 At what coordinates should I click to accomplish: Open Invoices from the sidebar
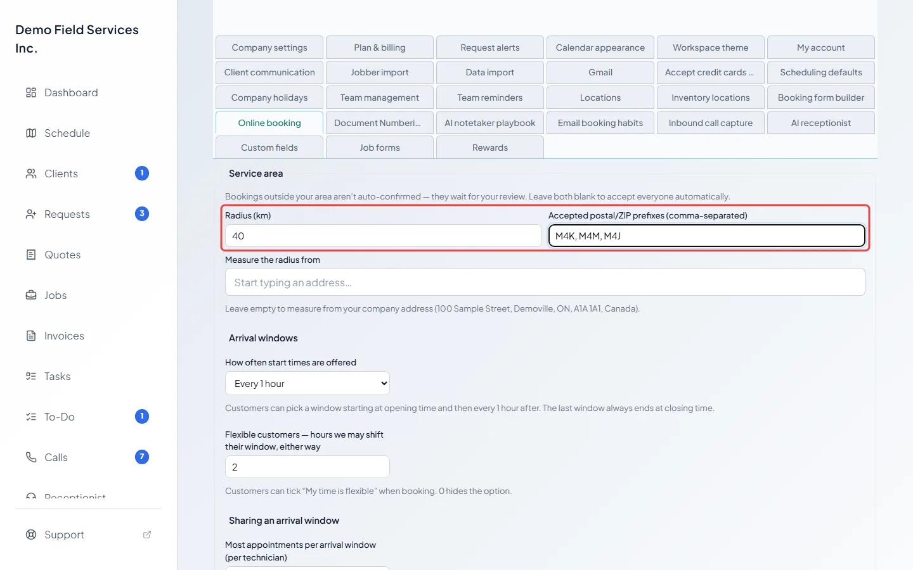point(89,336)
